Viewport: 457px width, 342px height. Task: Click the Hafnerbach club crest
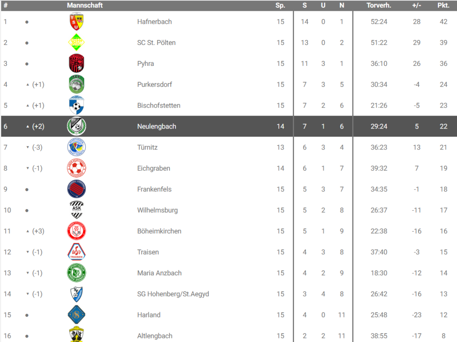click(76, 22)
